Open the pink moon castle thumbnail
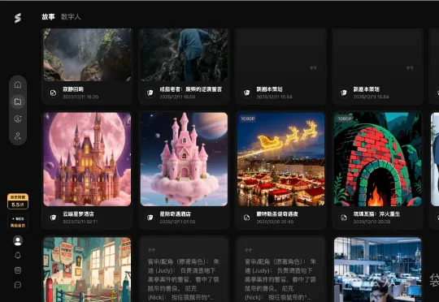The width and height of the screenshot is (439, 302). 87,159
